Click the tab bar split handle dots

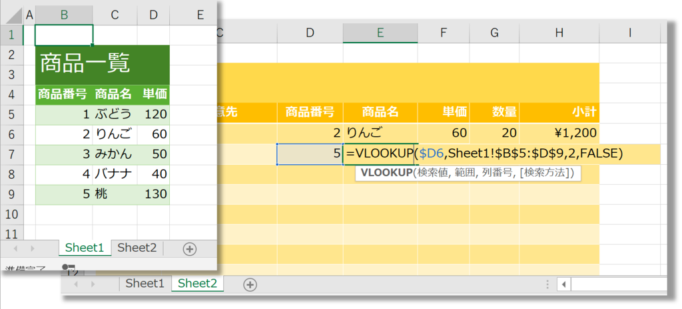coord(547,284)
